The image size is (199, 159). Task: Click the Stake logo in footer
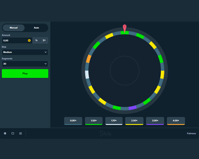(x=105, y=133)
